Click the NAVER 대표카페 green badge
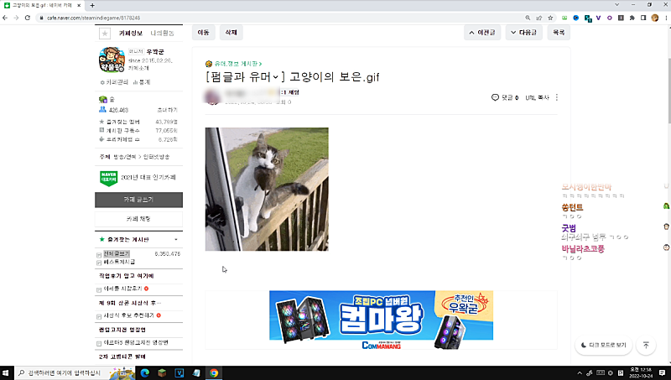 click(109, 178)
